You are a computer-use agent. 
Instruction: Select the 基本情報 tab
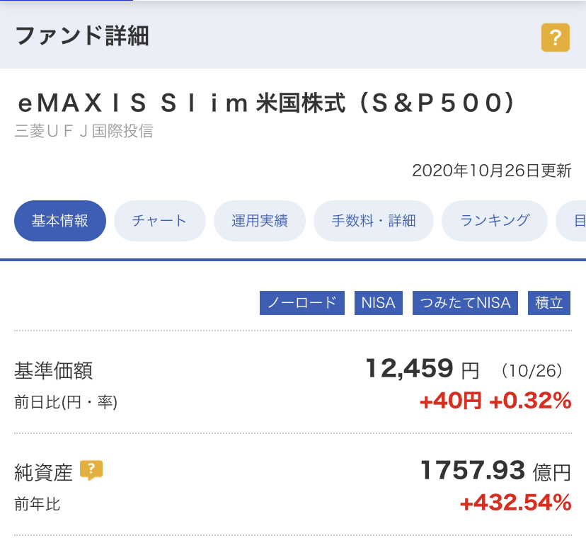coord(60,221)
